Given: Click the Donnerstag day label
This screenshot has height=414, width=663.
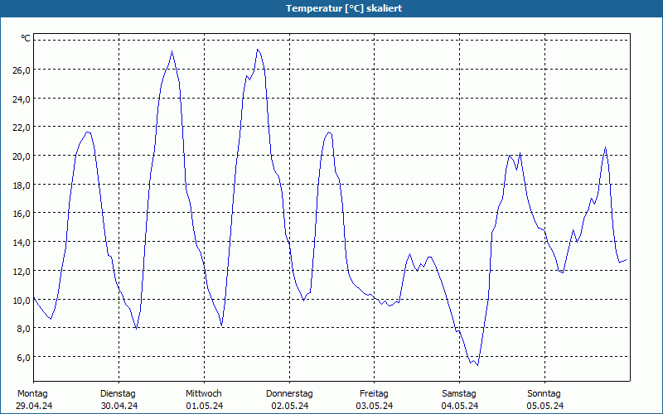Looking at the screenshot, I should 289,394.
